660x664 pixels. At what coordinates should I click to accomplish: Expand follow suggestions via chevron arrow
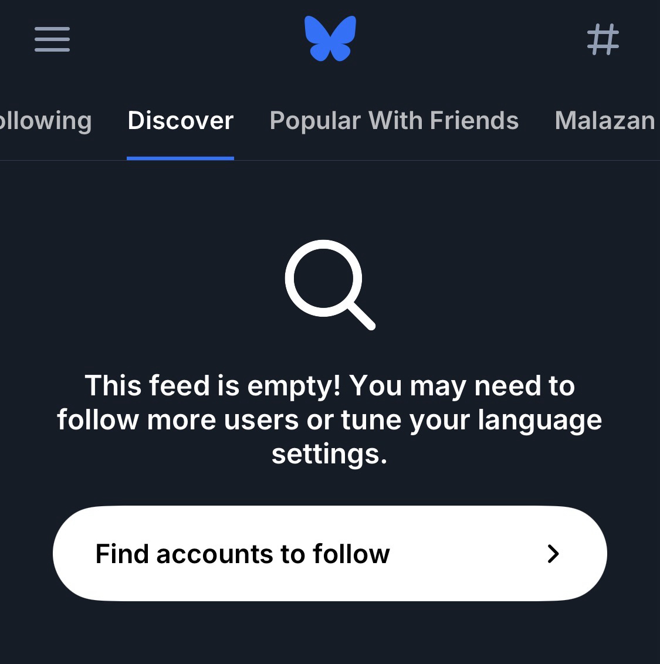click(553, 554)
